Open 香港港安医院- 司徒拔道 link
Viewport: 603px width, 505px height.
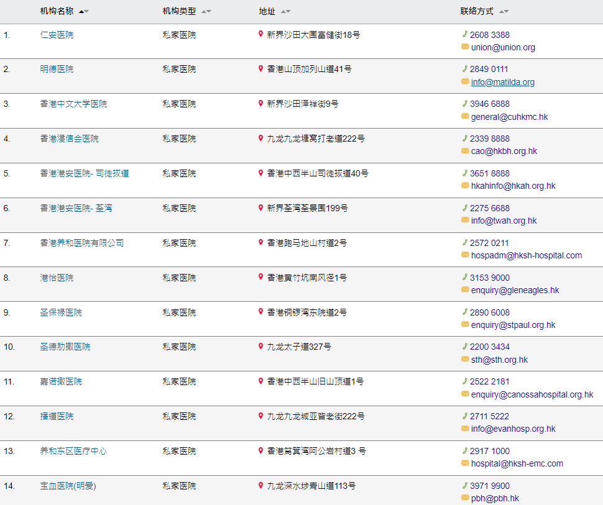point(85,174)
